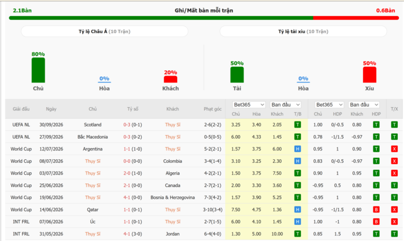Click HDP green T icon in Argentina row
Viewport: 404px width, 241px height.
click(376, 149)
